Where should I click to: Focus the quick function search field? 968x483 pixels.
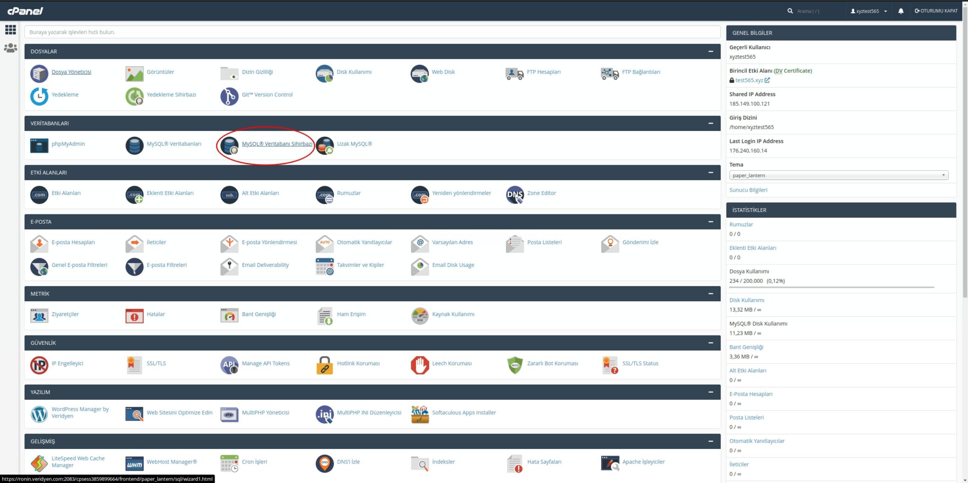pyautogui.click(x=372, y=32)
